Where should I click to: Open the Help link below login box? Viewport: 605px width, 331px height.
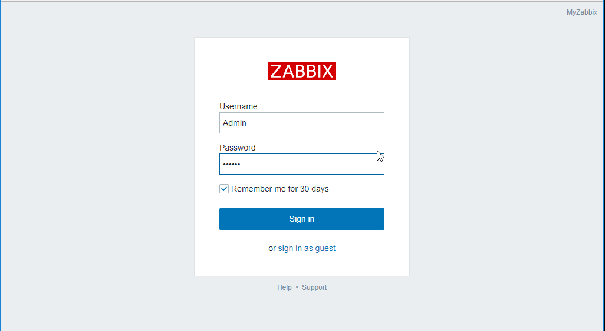[x=284, y=287]
